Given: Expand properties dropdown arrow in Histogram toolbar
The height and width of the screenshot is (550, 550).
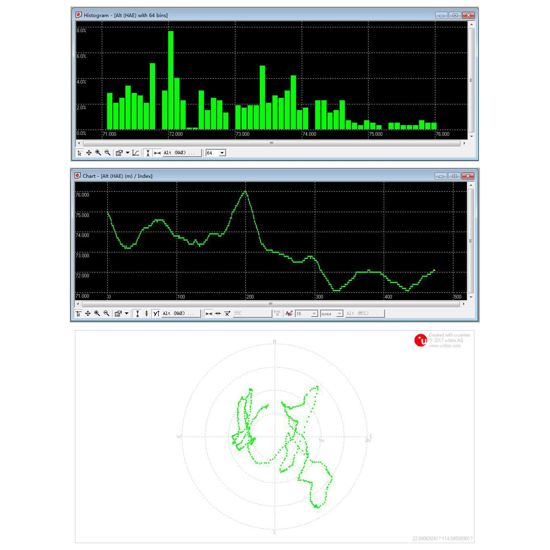Looking at the screenshot, I should [x=127, y=153].
